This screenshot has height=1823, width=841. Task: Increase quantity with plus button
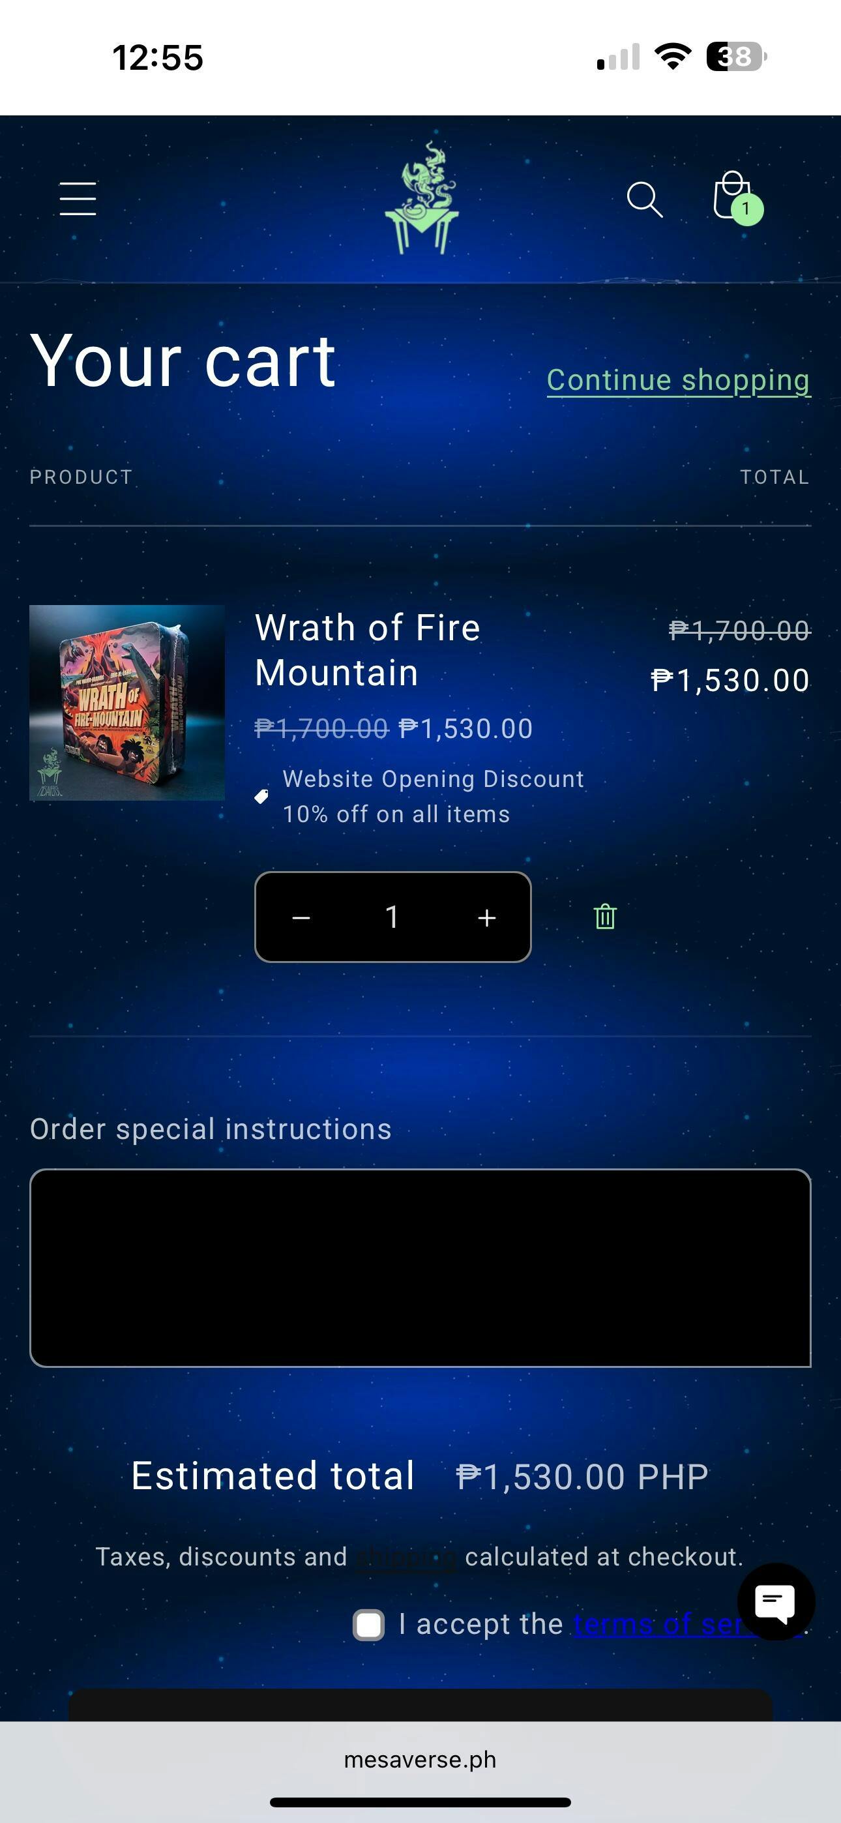tap(486, 917)
